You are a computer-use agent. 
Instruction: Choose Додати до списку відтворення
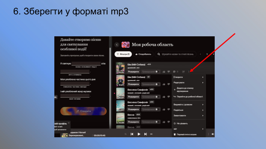(x=188, y=90)
